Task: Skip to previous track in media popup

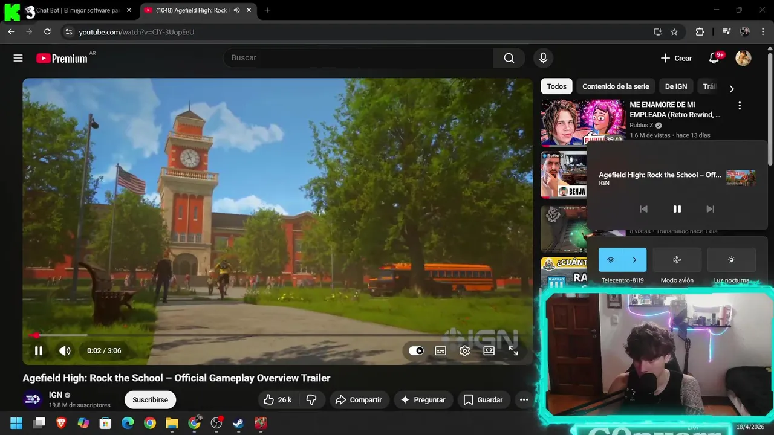Action: coord(643,209)
